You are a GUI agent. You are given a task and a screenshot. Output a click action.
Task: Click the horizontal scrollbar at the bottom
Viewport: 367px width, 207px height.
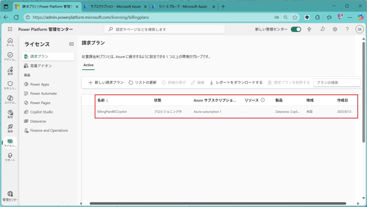218,203
